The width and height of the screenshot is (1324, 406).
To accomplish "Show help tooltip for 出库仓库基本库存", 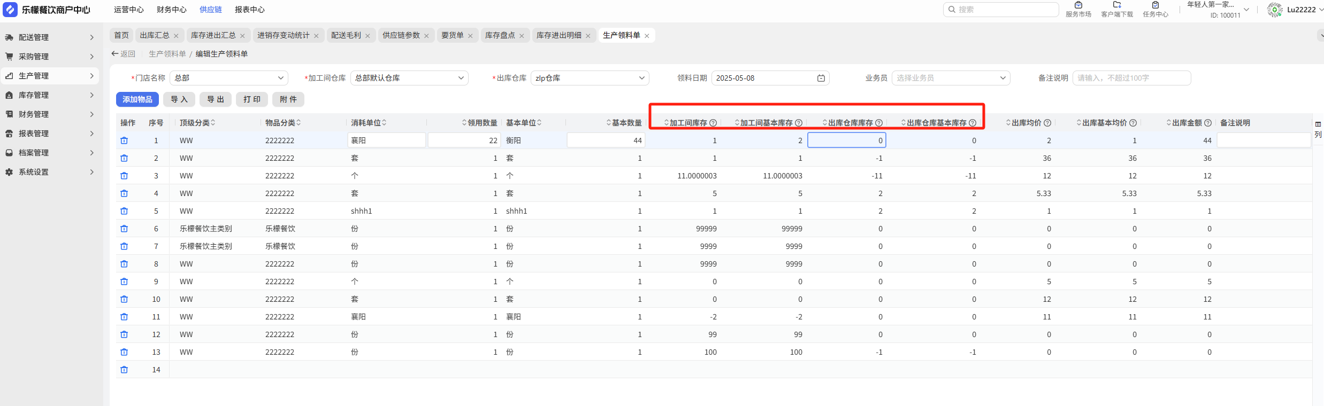I will pyautogui.click(x=973, y=123).
